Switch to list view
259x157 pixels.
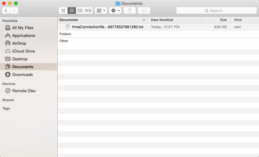pyautogui.click(x=72, y=11)
